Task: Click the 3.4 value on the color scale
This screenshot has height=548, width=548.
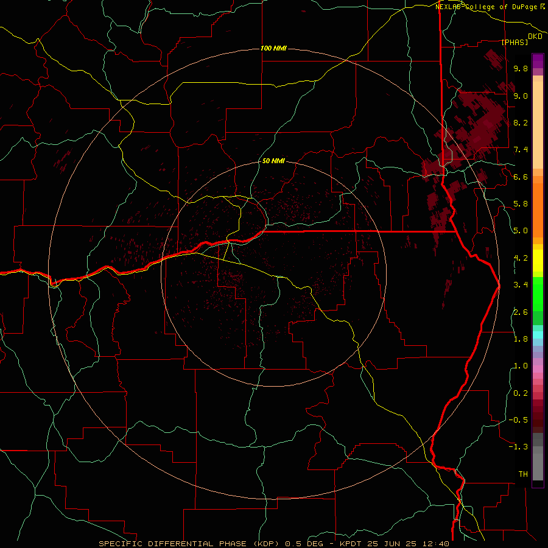Action: 521,285
